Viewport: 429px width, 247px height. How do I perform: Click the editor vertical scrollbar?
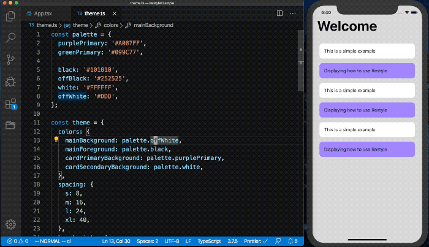click(x=300, y=61)
